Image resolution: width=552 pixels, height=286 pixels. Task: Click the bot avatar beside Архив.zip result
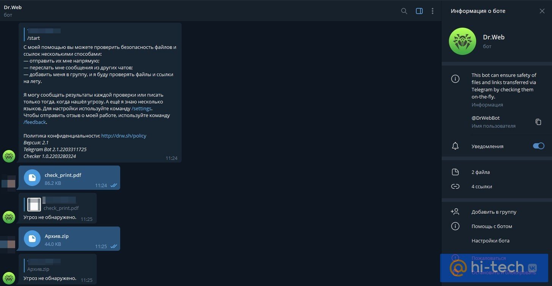tap(9, 278)
